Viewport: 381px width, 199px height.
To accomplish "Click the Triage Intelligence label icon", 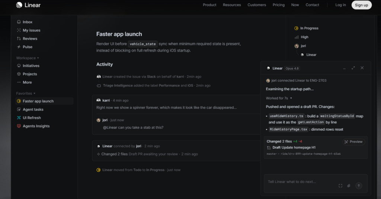I will (99, 85).
